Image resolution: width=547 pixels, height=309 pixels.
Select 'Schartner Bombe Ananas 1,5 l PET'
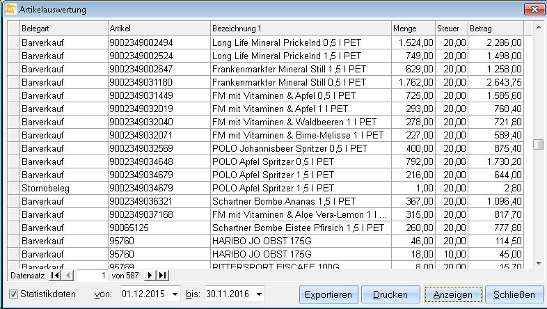284,201
